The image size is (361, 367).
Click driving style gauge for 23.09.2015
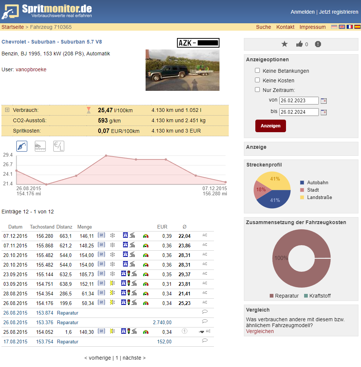pos(146,274)
